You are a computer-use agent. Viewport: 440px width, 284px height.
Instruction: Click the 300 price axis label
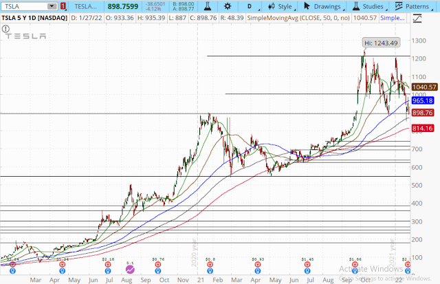click(417, 221)
